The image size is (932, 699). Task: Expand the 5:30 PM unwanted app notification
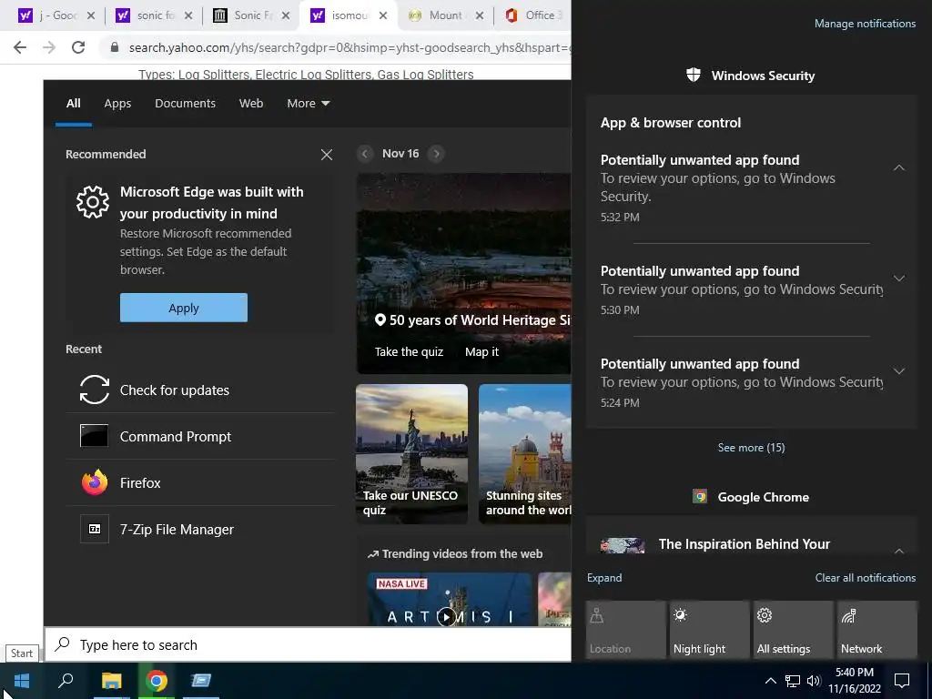click(898, 279)
